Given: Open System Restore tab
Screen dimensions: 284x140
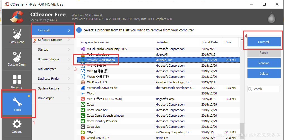Looking at the screenshot, I should pos(53,88).
